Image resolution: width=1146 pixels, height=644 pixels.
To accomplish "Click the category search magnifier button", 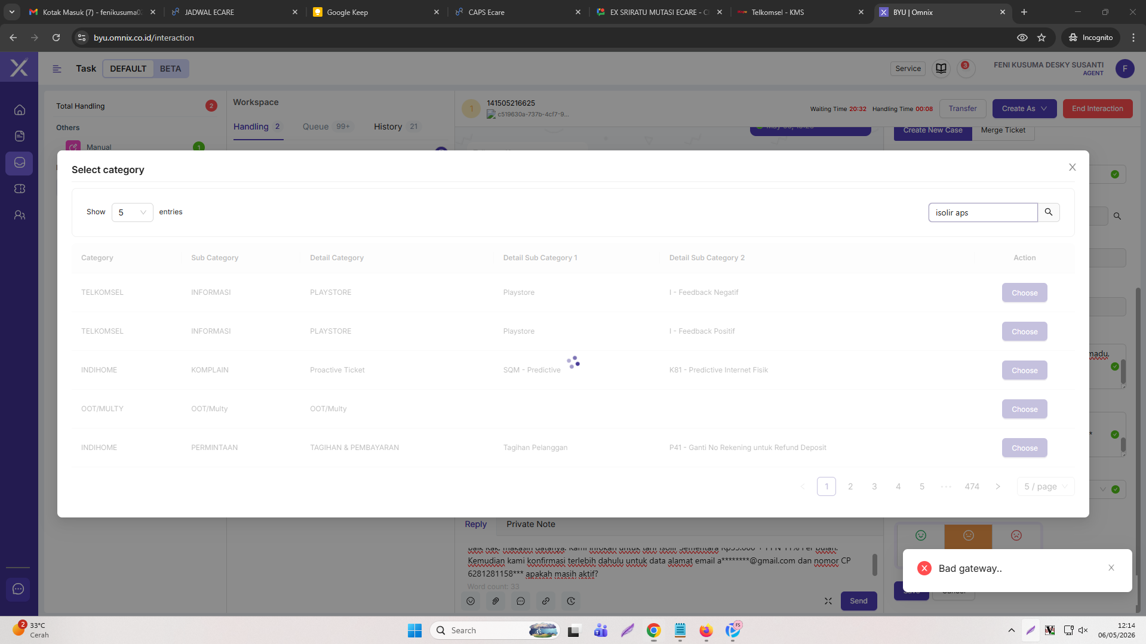I will [x=1049, y=212].
